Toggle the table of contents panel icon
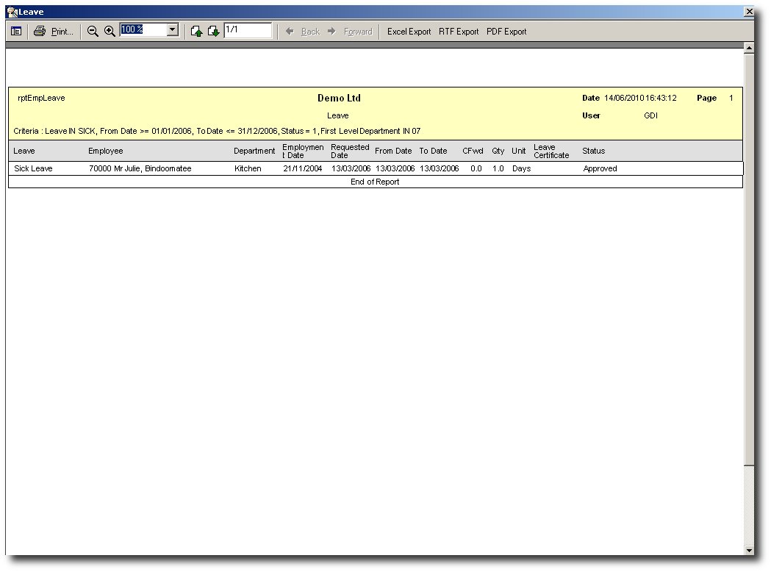Image resolution: width=771 pixels, height=572 pixels. 16,32
